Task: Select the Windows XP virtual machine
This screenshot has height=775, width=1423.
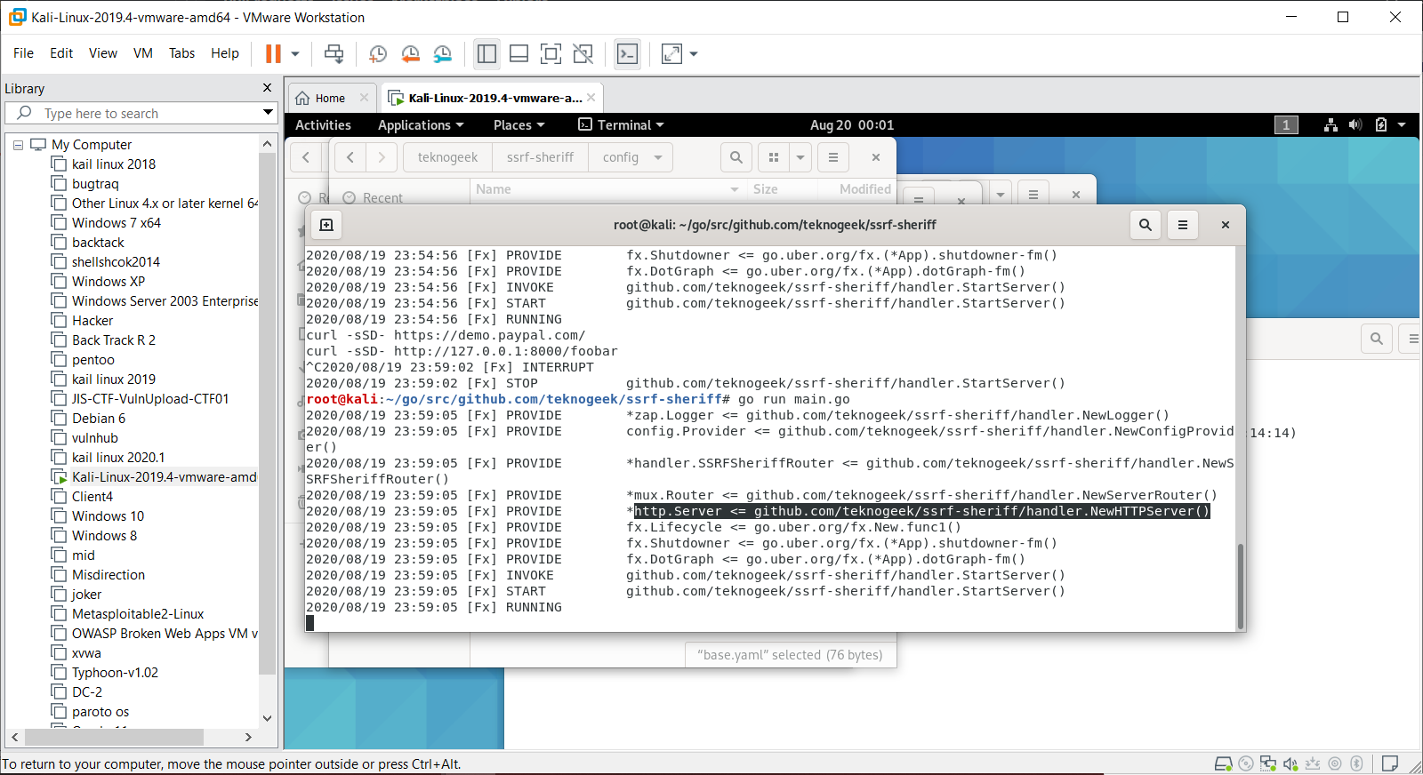Action: tap(109, 282)
